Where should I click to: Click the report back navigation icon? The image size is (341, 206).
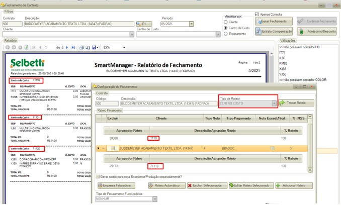tap(8, 47)
